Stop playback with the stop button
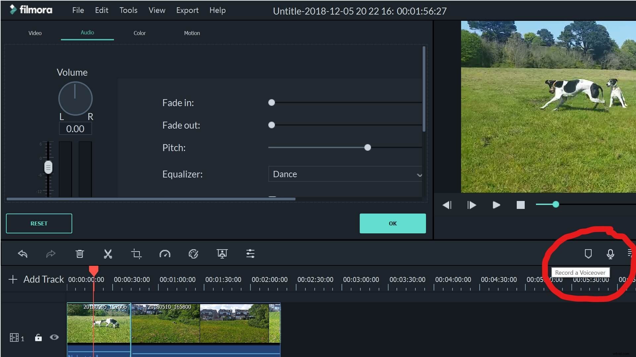The height and width of the screenshot is (357, 636). pos(520,205)
